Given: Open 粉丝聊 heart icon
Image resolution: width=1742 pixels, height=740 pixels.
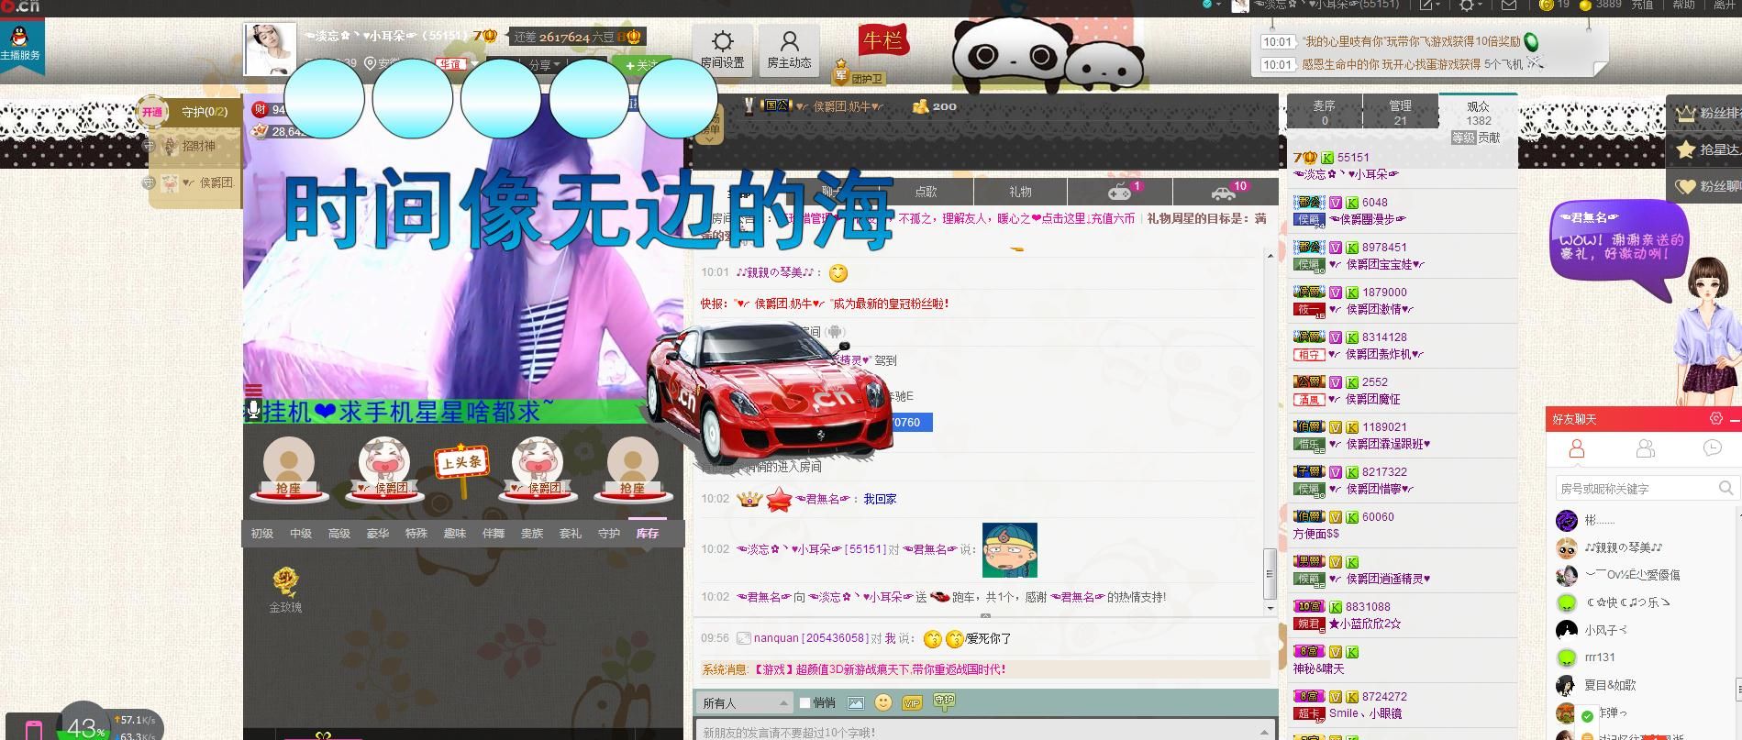Looking at the screenshot, I should click(x=1686, y=186).
